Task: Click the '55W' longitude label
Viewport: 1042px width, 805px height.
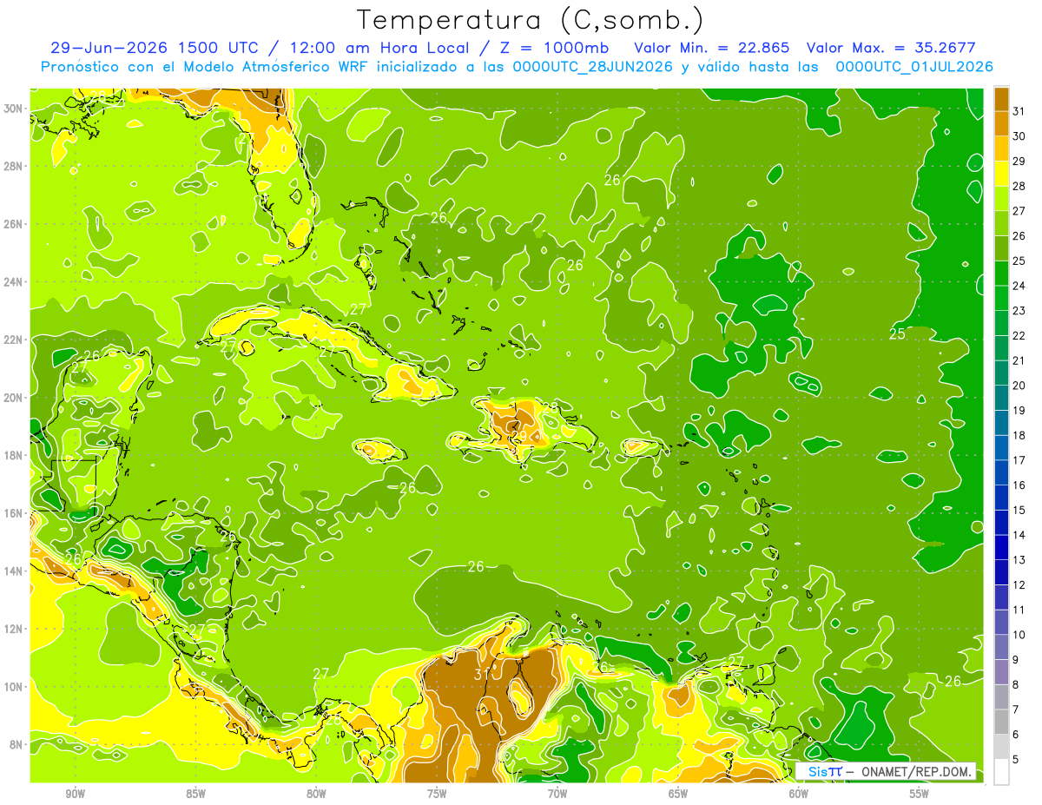Action: tap(920, 794)
